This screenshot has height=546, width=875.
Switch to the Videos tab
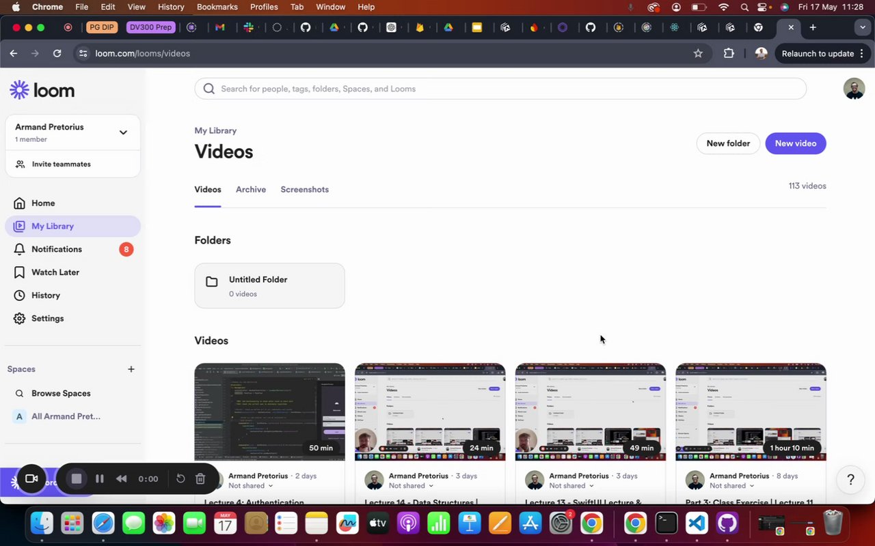coord(208,190)
